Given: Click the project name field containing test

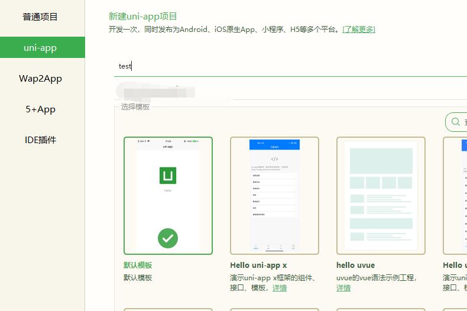Looking at the screenshot, I should coord(290,66).
